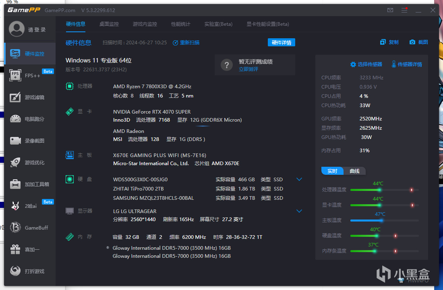Image resolution: width=443 pixels, height=290 pixels.
Task: Click the 重新扫描 link text
Action: 190,43
